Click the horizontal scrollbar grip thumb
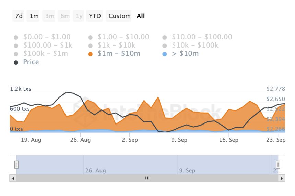This screenshot has height=196, width=295. click(x=147, y=178)
